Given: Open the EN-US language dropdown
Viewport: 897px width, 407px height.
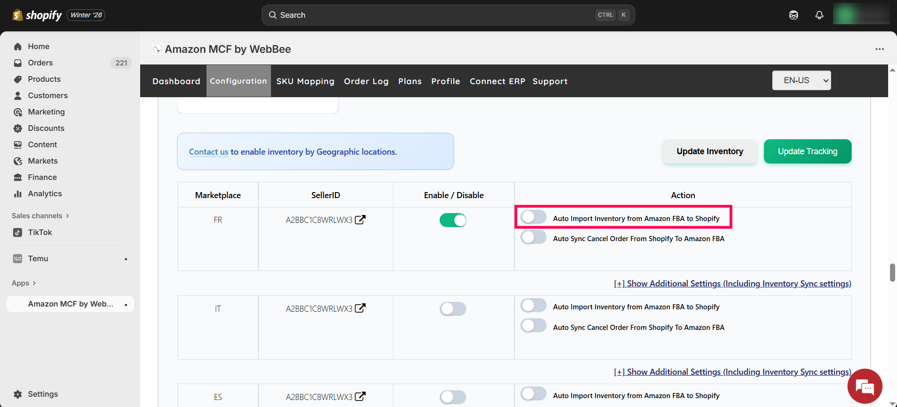Looking at the screenshot, I should tap(801, 80).
